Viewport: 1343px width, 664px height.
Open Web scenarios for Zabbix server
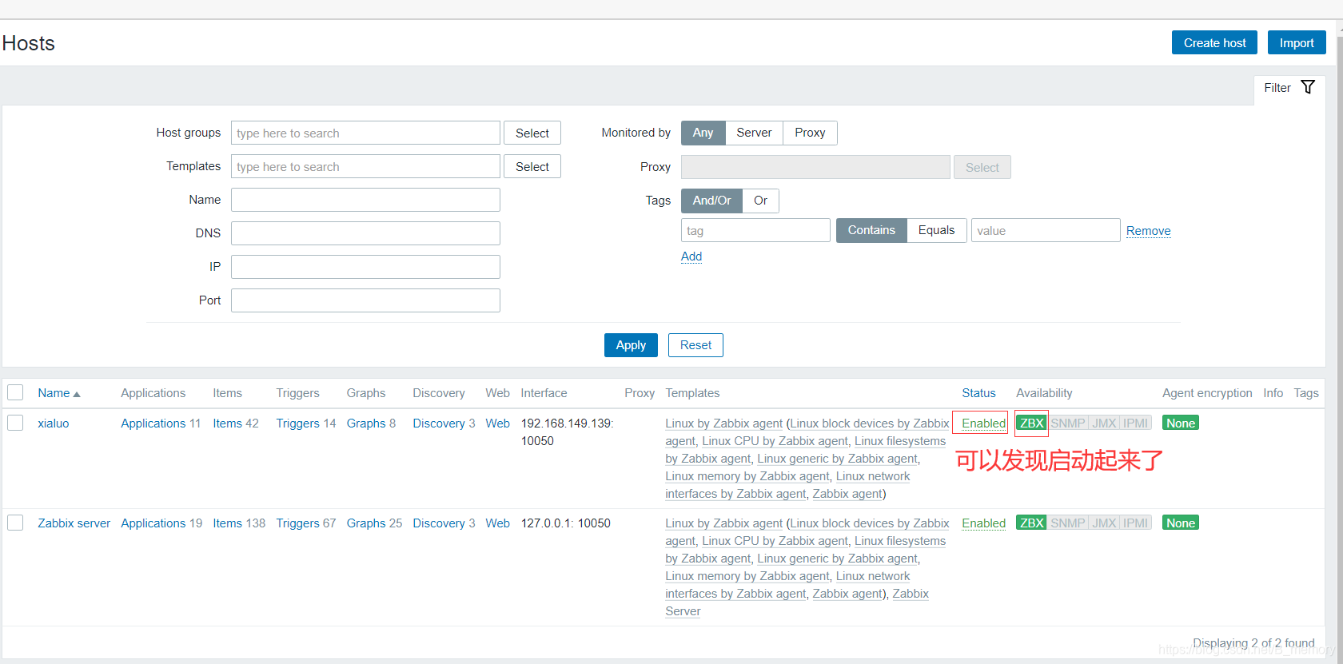(497, 523)
